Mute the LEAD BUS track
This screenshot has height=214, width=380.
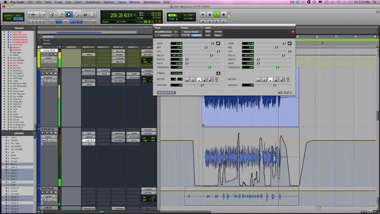(56, 54)
